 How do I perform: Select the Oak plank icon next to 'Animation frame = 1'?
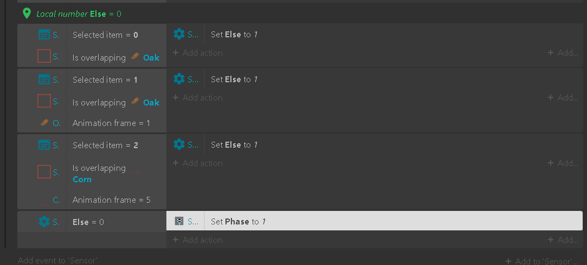44,123
